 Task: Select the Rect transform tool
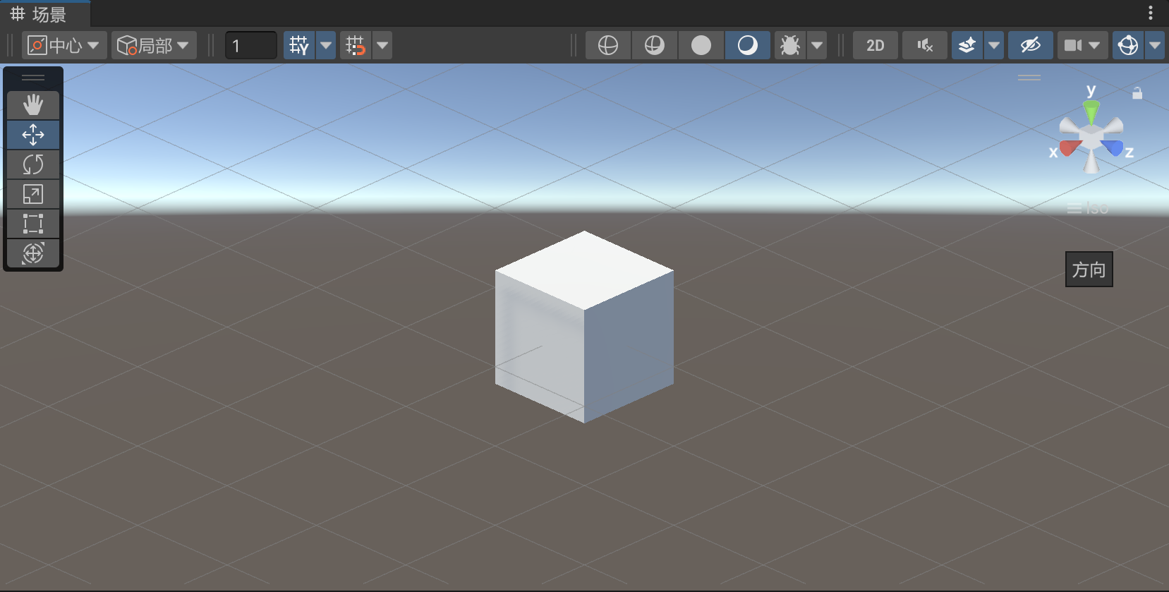coord(33,223)
